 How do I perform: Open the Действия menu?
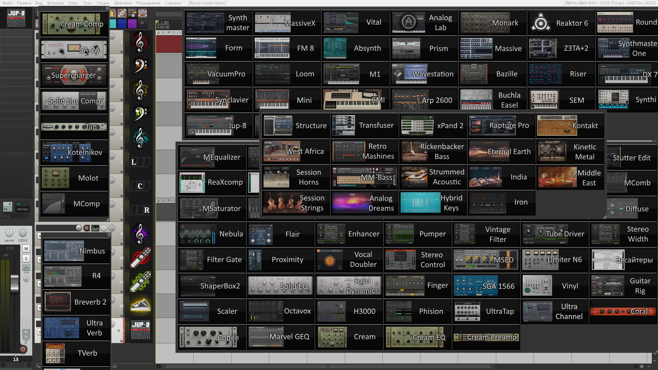pyautogui.click(x=123, y=3)
